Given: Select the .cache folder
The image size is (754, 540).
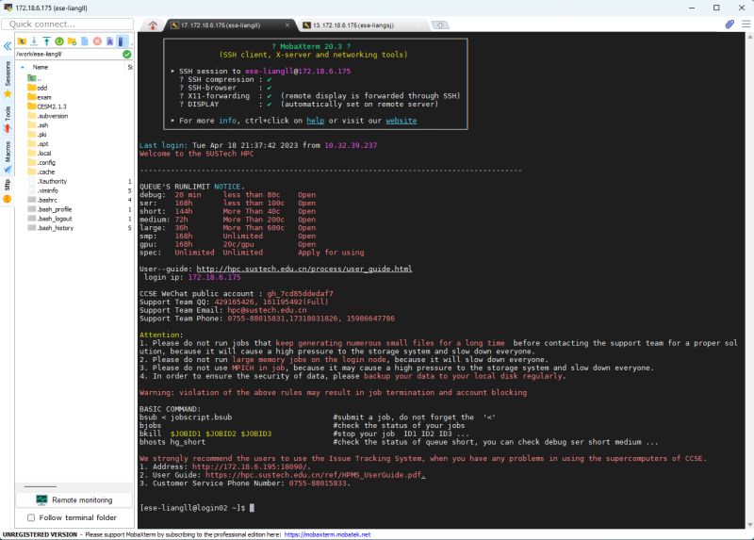Looking at the screenshot, I should [x=41, y=172].
